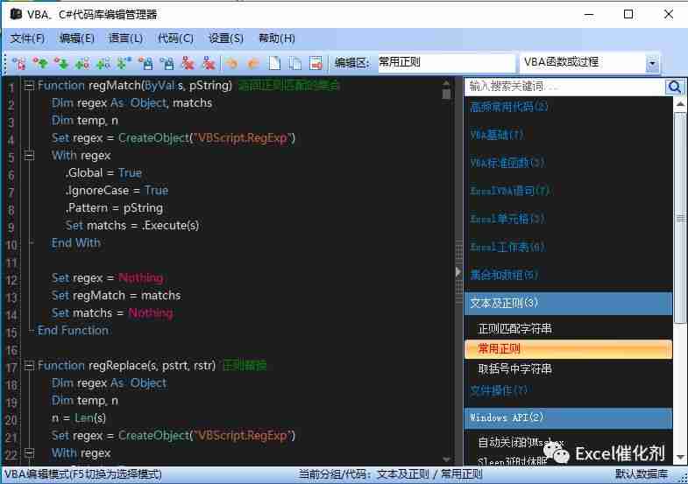
Task: Click the blank page new document icon
Action: (274, 63)
